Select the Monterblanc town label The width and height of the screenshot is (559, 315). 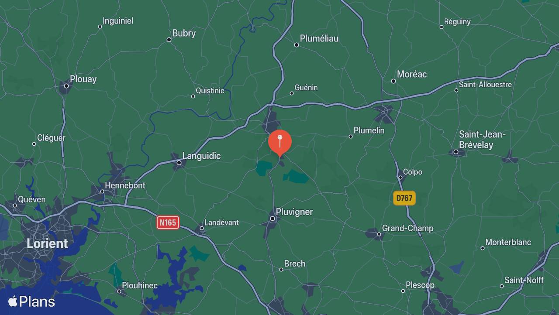(x=508, y=242)
